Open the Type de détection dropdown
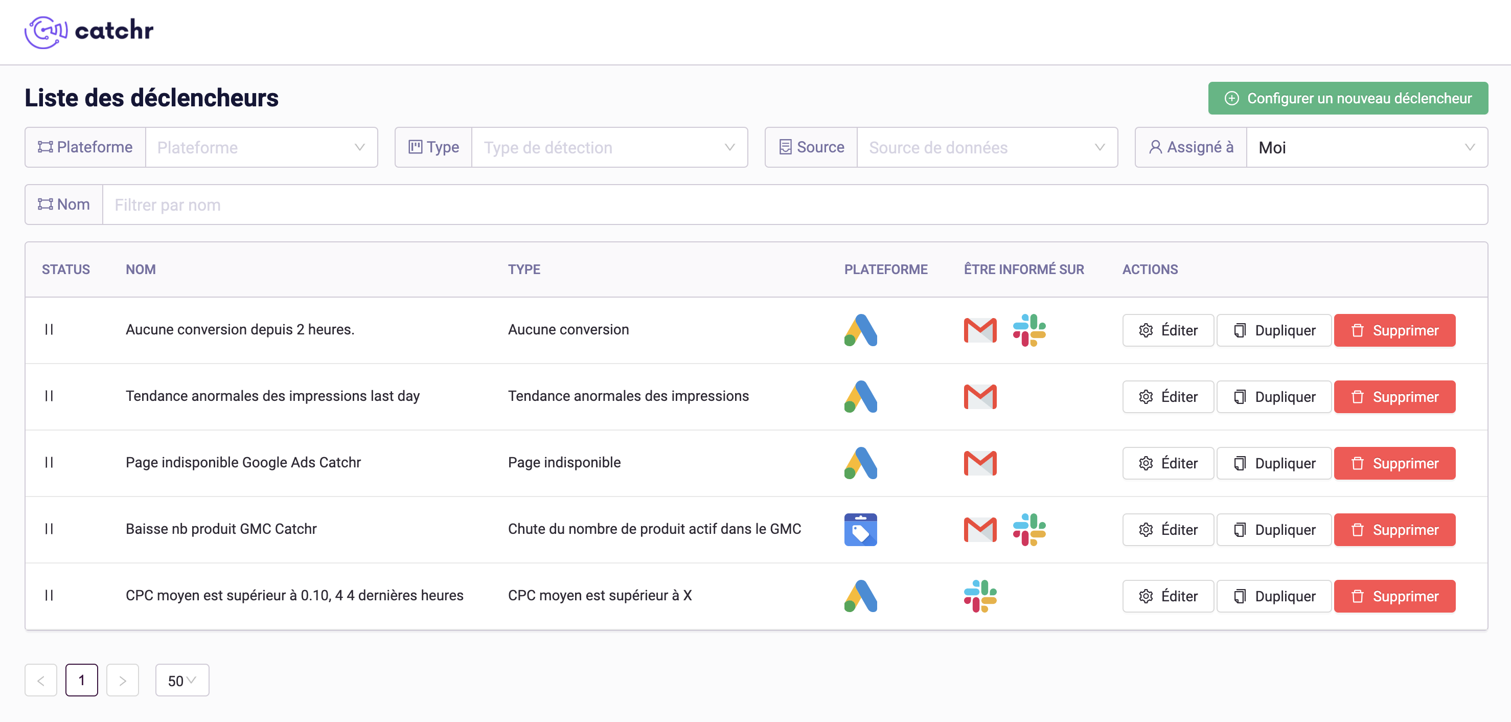The height and width of the screenshot is (722, 1511). tap(609, 147)
